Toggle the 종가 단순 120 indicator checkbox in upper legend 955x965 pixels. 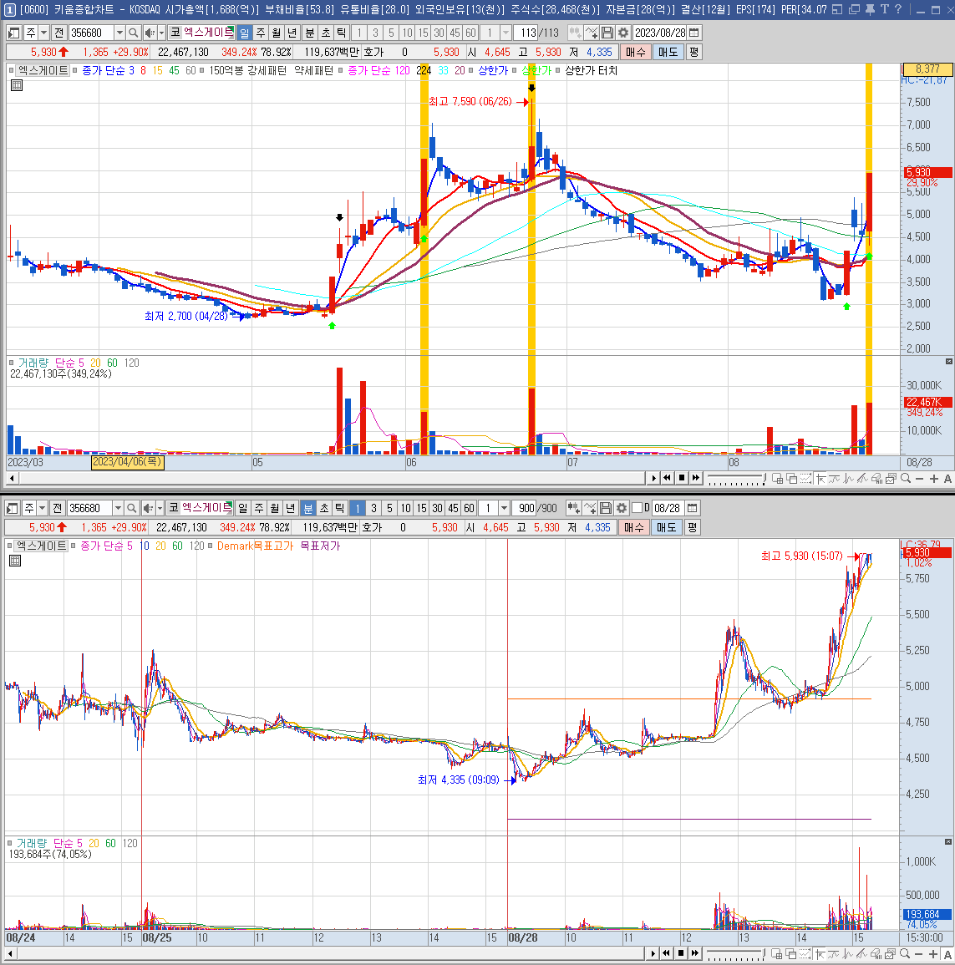pyautogui.click(x=340, y=71)
